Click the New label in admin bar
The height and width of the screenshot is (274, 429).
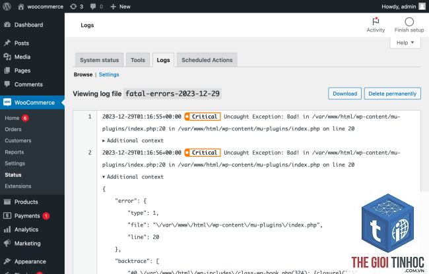click(125, 7)
